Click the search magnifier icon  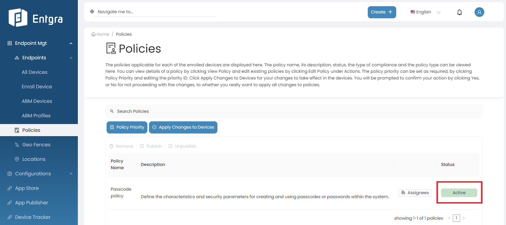click(x=112, y=111)
